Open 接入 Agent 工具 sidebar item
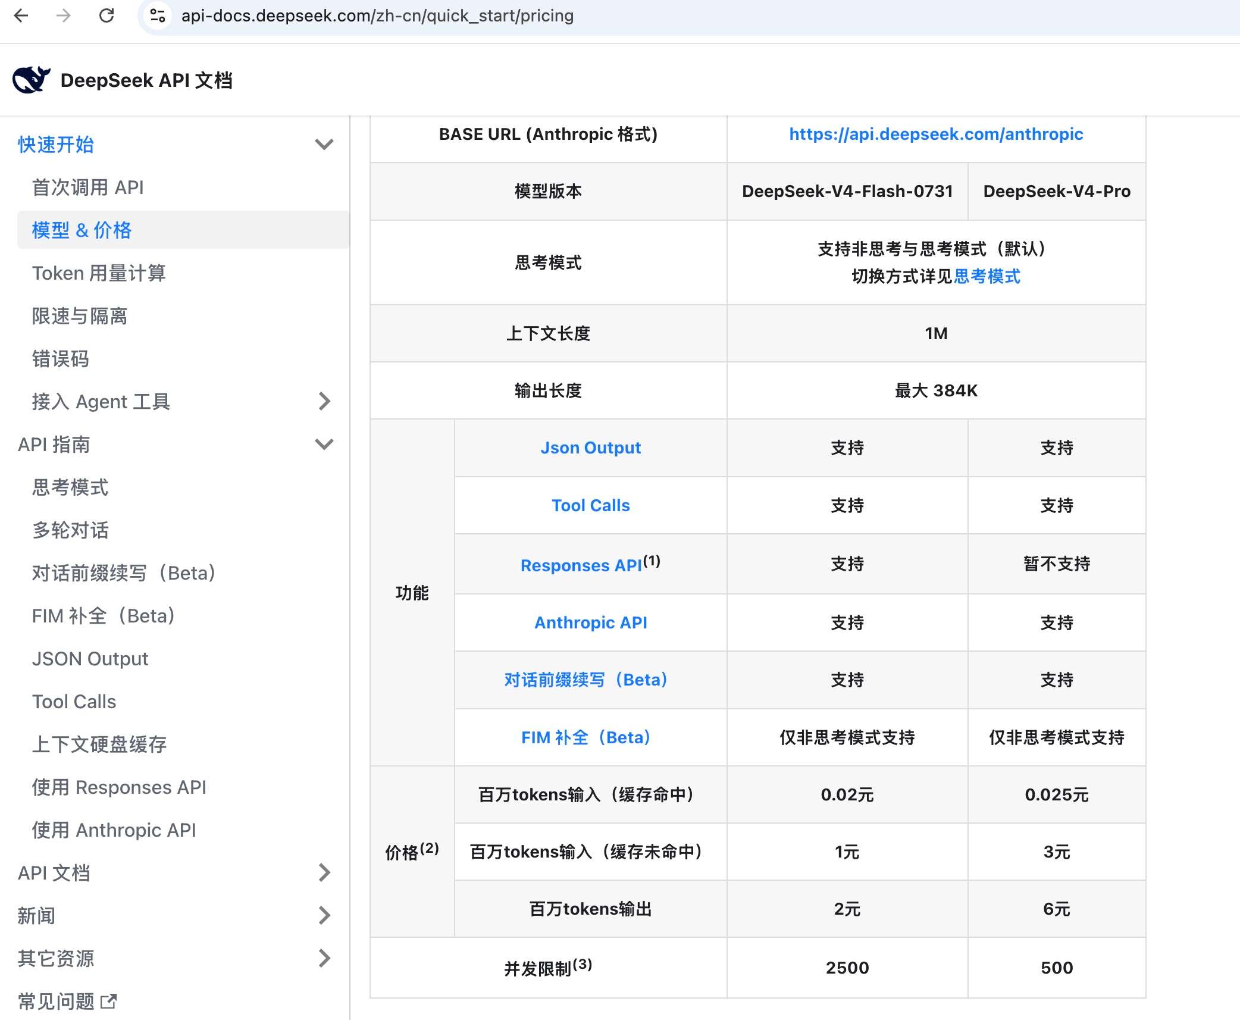Screen dimensions: 1240x1020 point(101,402)
